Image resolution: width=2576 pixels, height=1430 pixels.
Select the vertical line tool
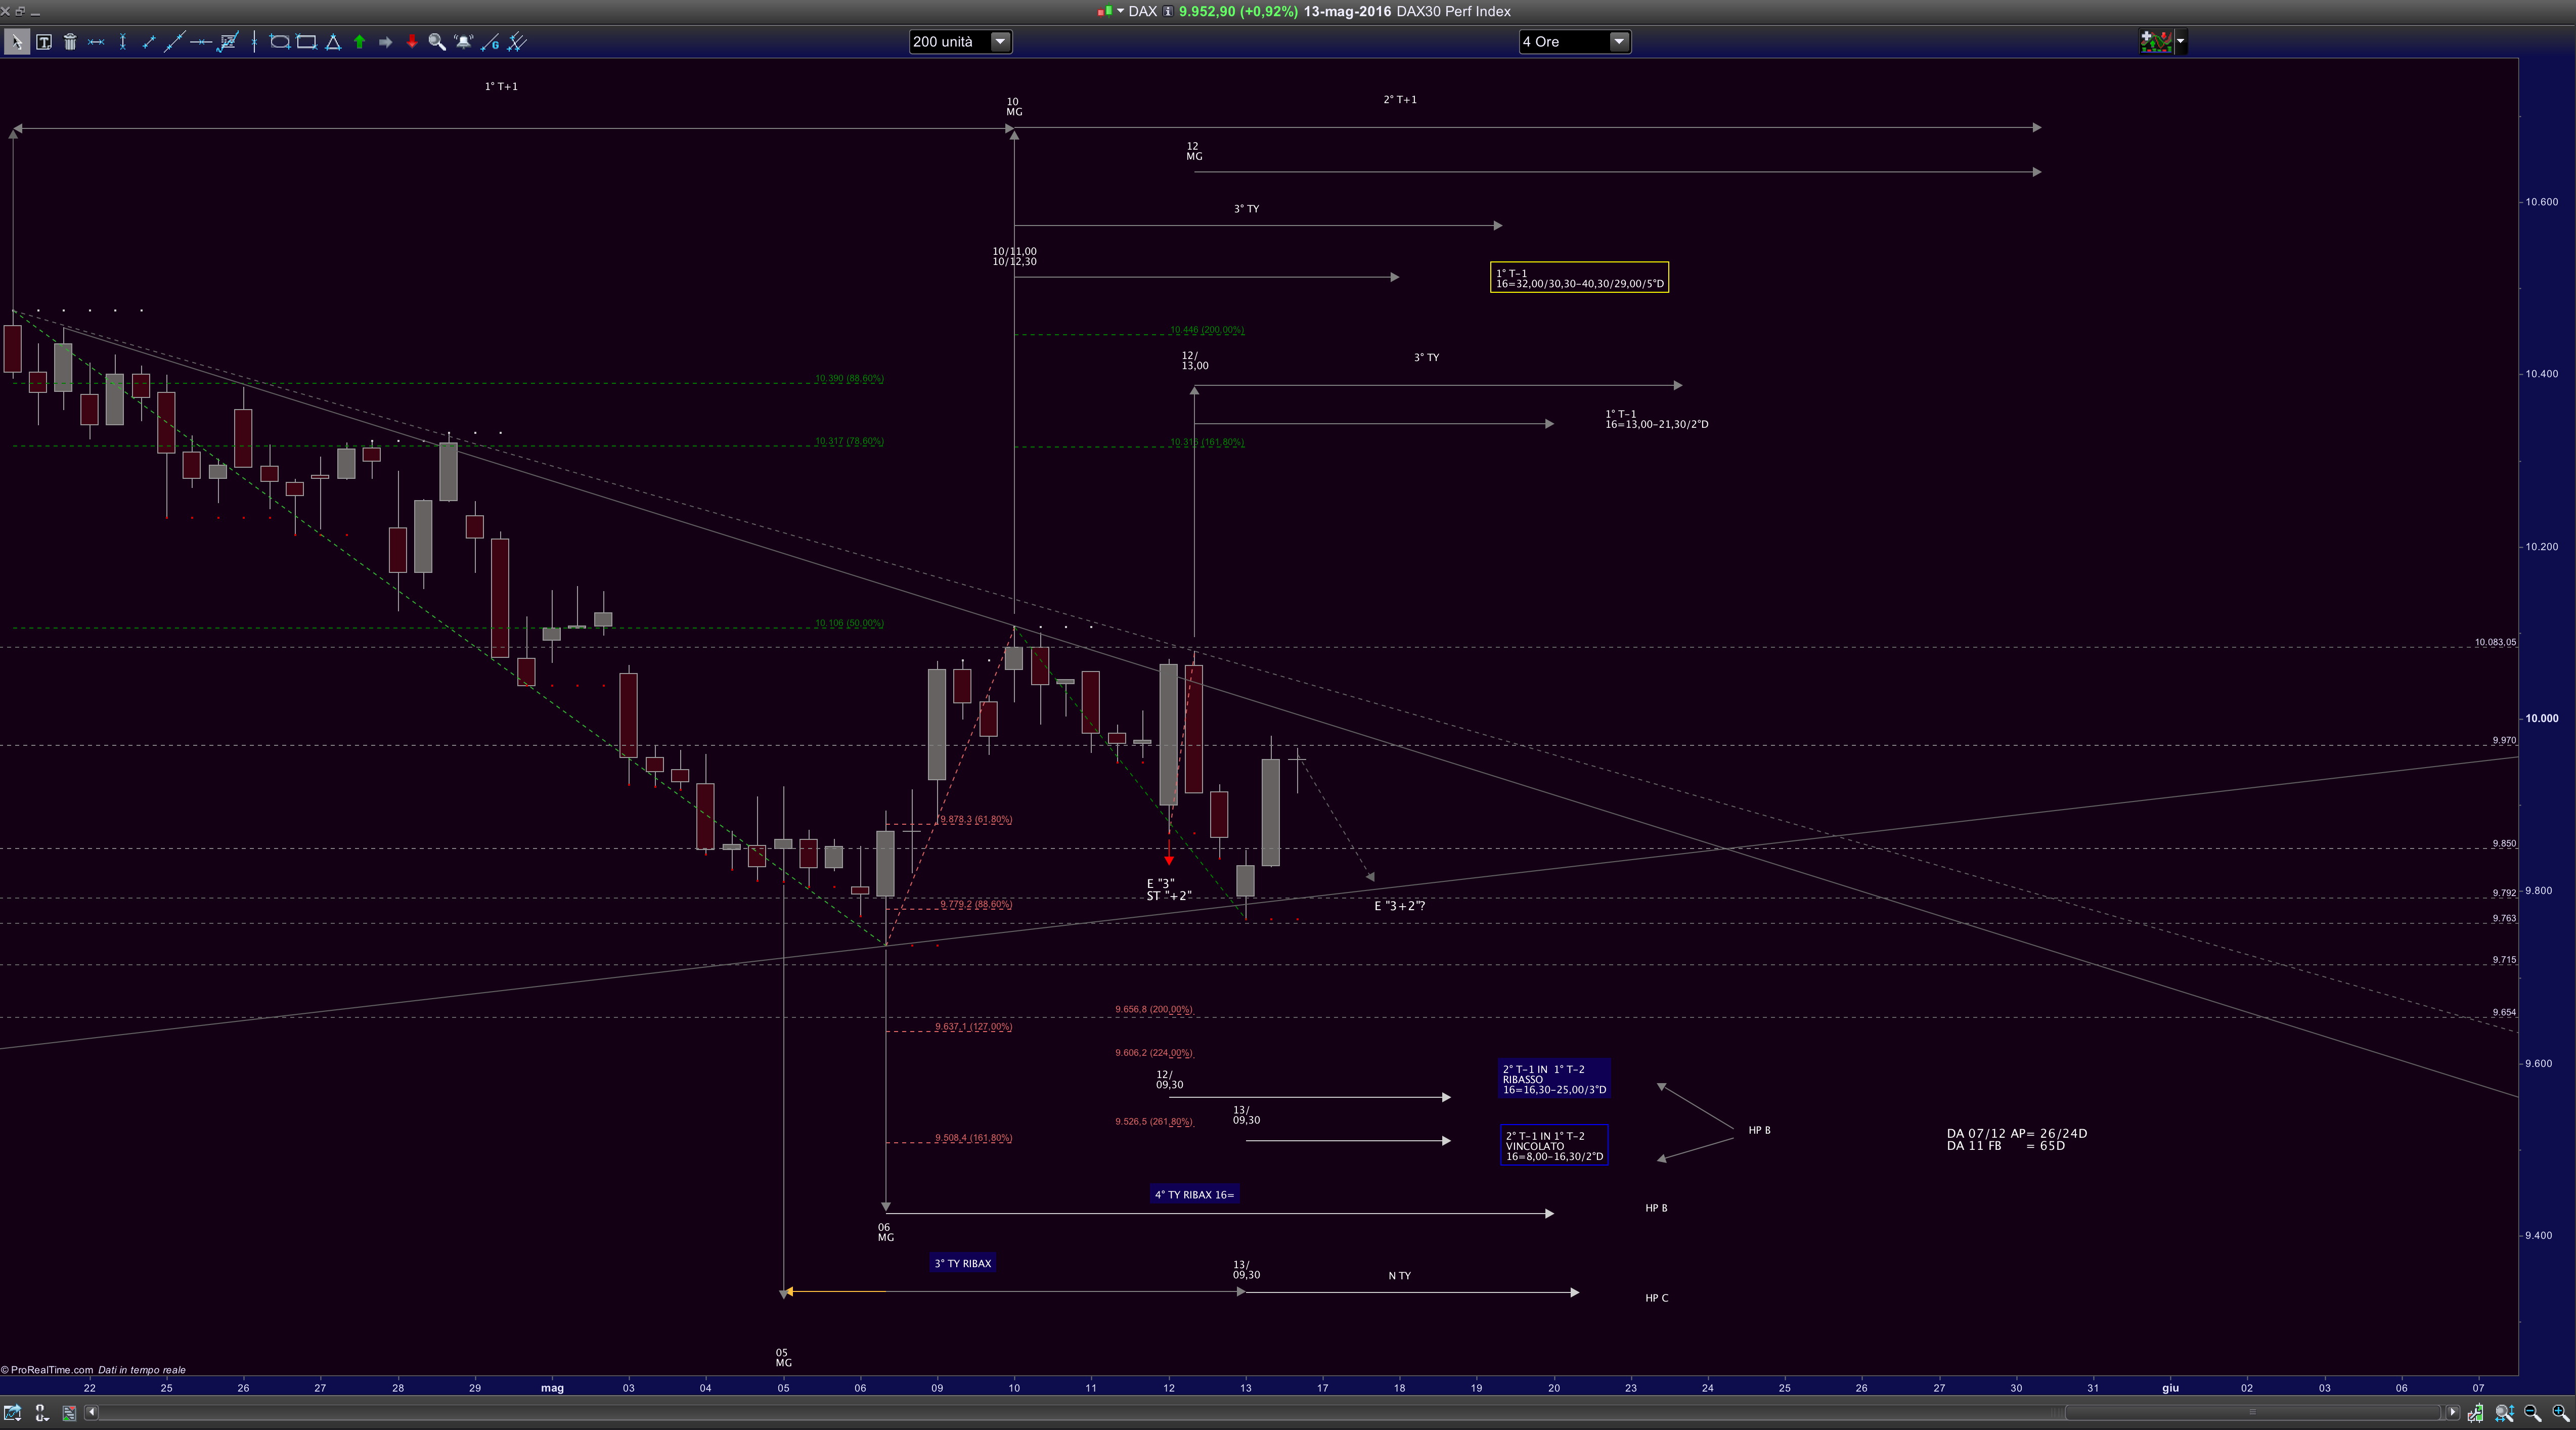254,42
